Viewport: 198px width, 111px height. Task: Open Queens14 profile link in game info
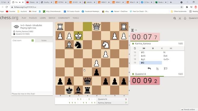(x=23, y=34)
